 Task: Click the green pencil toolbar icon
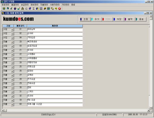tap(11, 9)
